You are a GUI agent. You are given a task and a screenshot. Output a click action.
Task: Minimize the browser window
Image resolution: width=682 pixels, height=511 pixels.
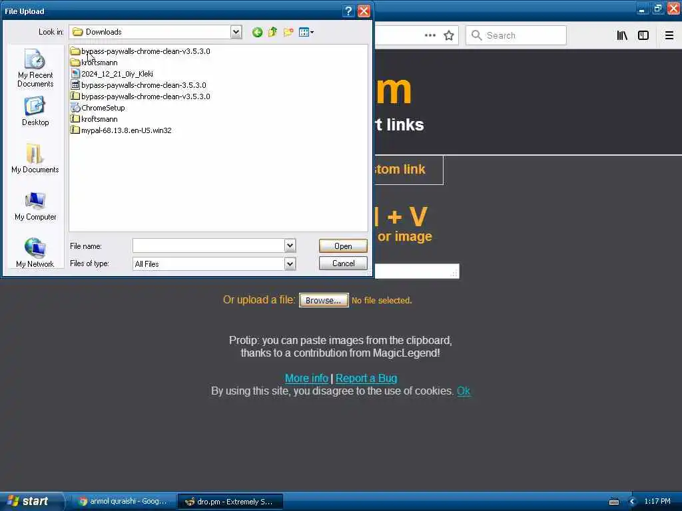(642, 9)
